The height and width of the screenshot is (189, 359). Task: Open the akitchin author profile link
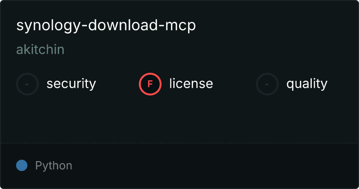click(x=40, y=50)
